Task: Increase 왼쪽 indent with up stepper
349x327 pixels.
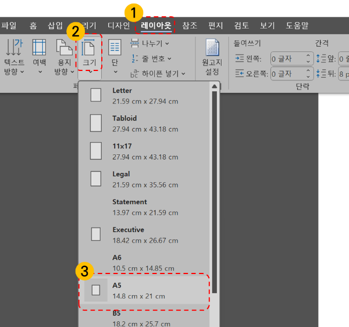Action: pos(308,56)
